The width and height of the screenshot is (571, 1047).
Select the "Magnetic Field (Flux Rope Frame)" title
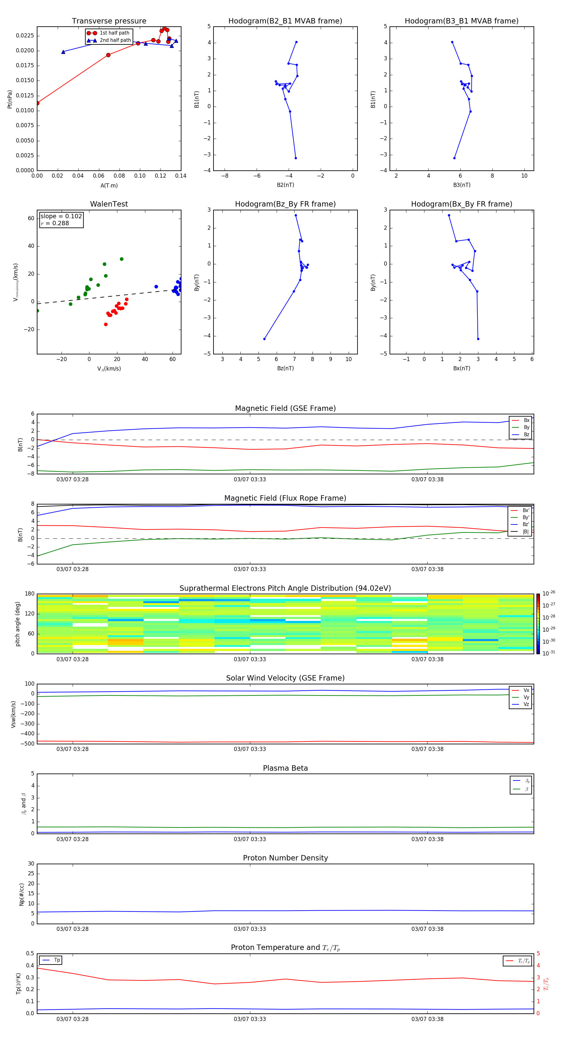[x=285, y=498]
